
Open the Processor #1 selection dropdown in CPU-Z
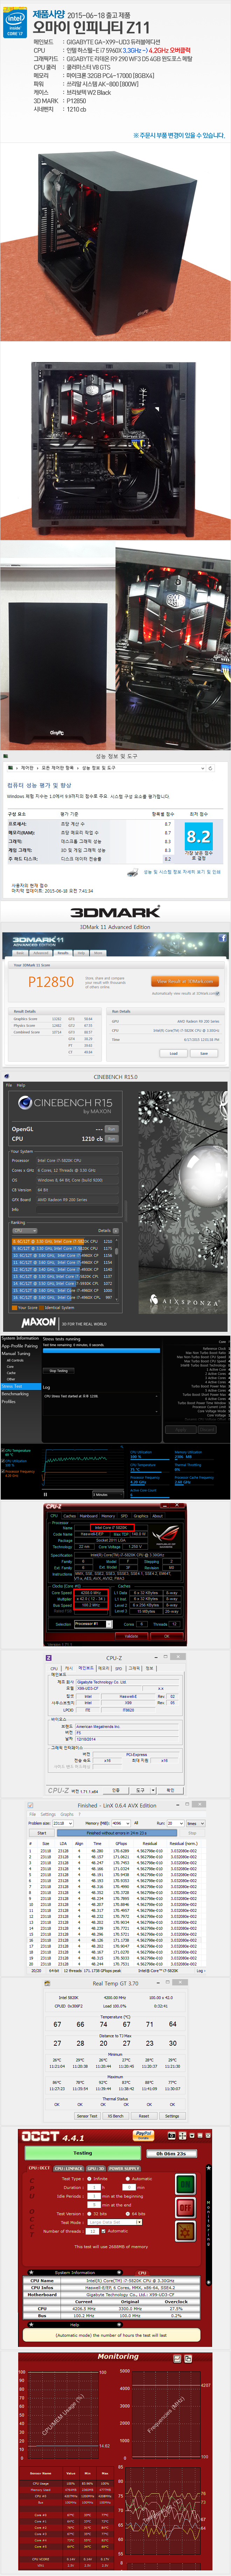pos(94,1624)
